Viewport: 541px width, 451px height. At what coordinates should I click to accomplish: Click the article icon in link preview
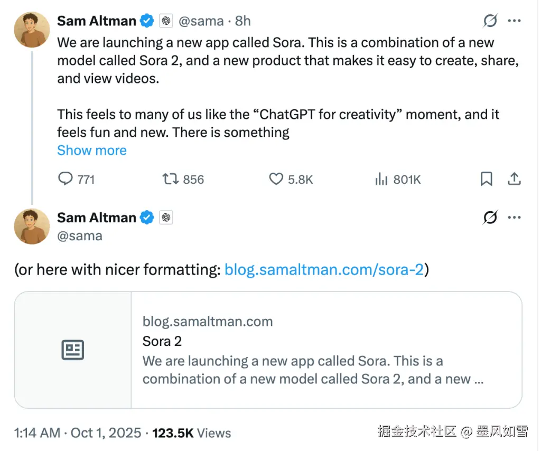point(73,350)
